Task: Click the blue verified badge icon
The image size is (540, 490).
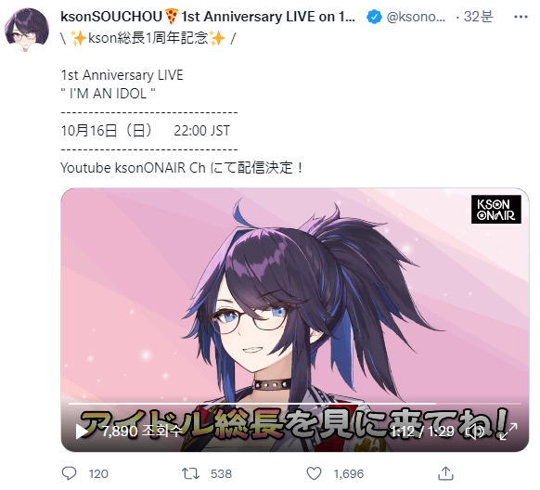Action: pyautogui.click(x=374, y=17)
